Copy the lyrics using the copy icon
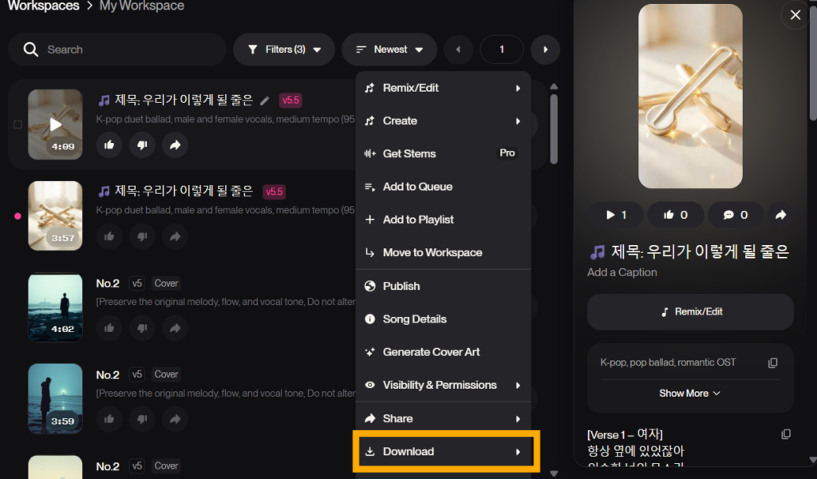The image size is (817, 479). pyautogui.click(x=786, y=434)
